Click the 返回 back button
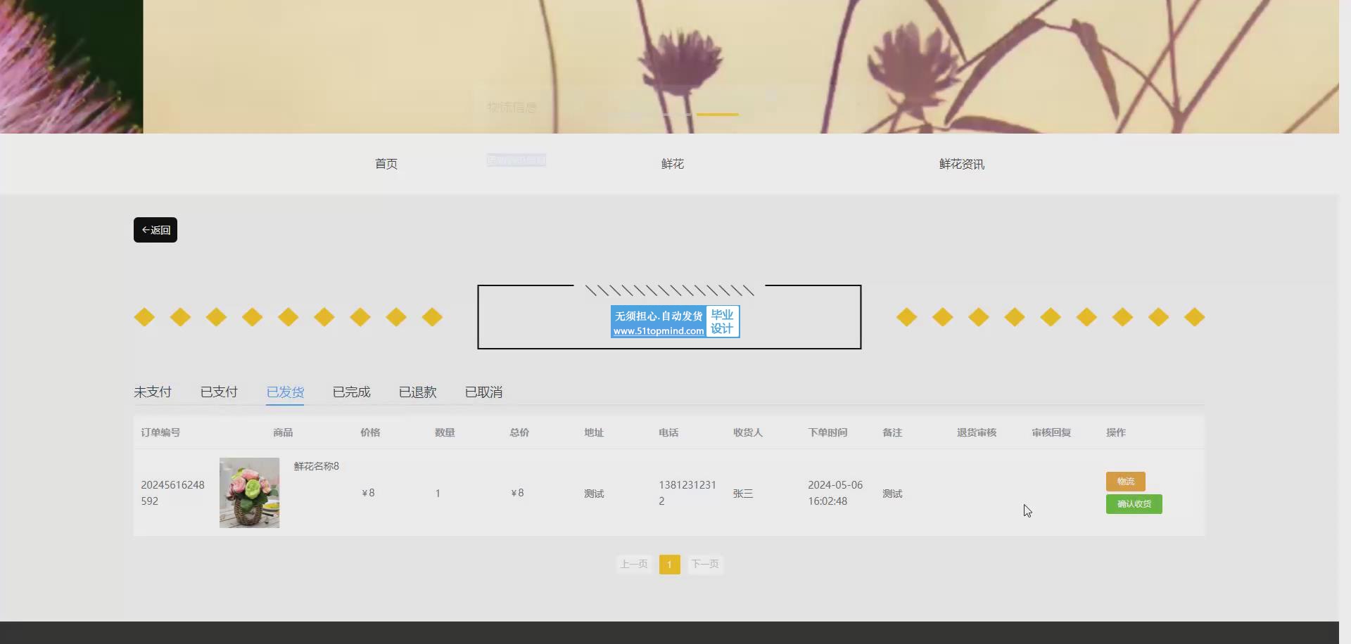The image size is (1351, 644). coord(156,230)
